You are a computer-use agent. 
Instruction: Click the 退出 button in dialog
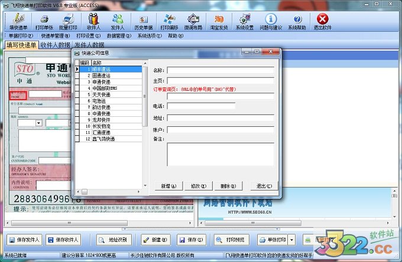point(264,186)
